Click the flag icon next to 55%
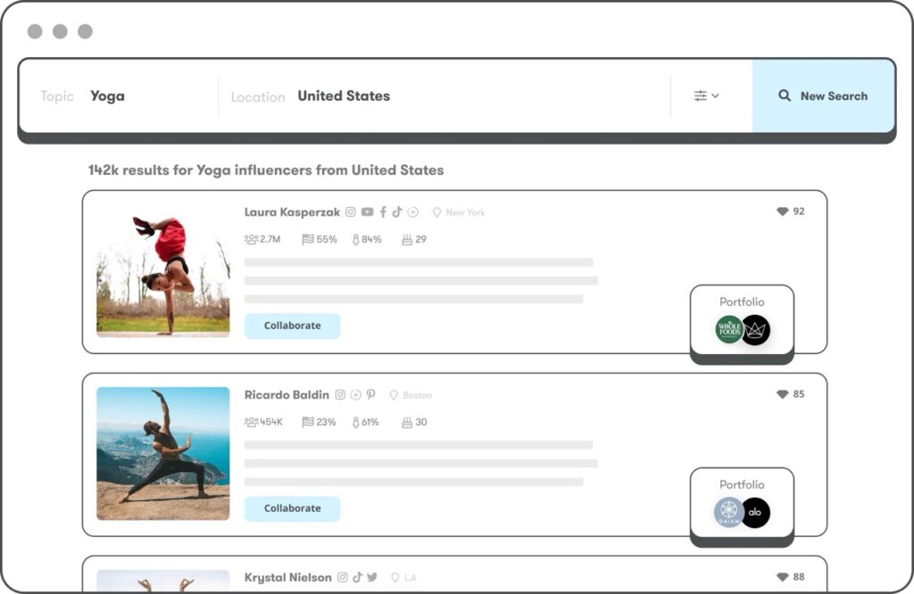The height and width of the screenshot is (594, 914). click(x=308, y=239)
